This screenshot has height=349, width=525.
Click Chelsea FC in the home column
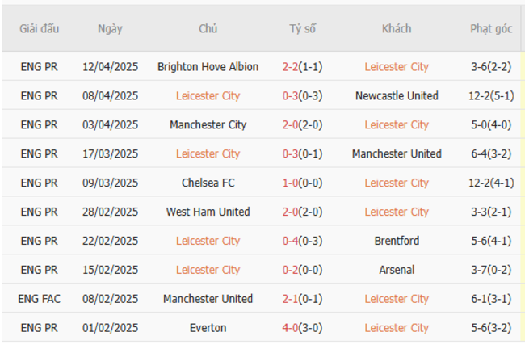pyautogui.click(x=208, y=183)
